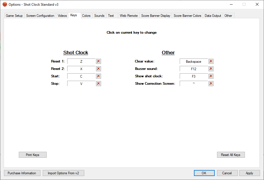The height and width of the screenshot is (180, 264).
Task: Select the Web Remote tab
Action: tap(129, 16)
